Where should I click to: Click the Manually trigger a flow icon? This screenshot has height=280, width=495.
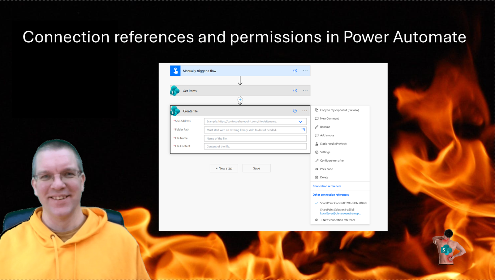[x=175, y=71]
